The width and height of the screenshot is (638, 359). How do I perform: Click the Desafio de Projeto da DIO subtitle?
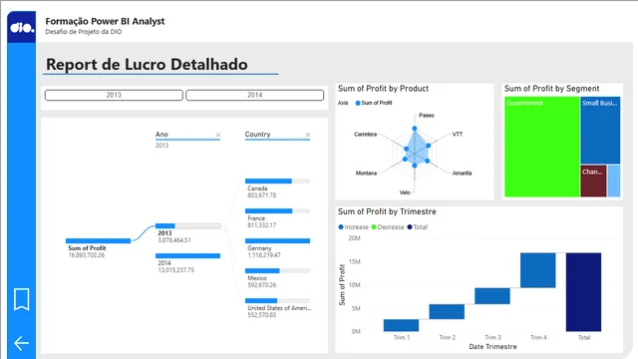click(x=84, y=32)
